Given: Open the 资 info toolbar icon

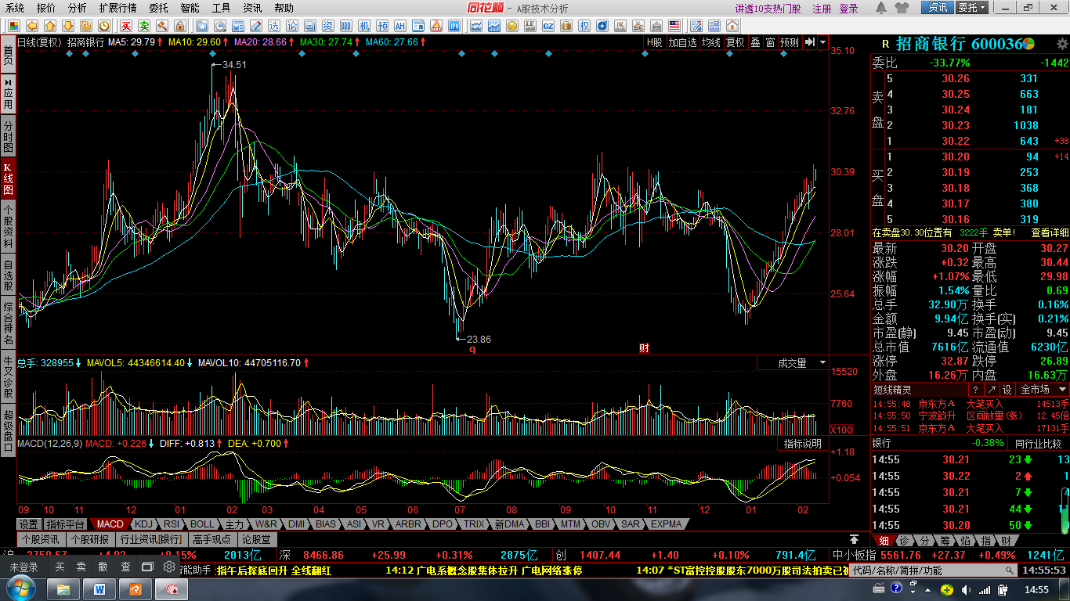Looking at the screenshot, I should 328,26.
